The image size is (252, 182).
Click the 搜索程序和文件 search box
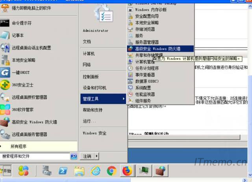35,156
